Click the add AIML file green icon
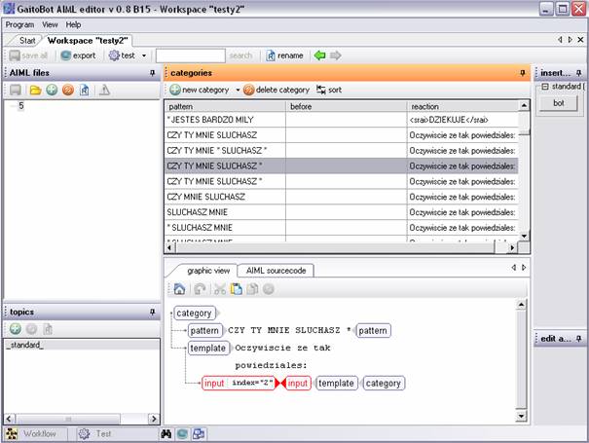The image size is (589, 443). [52, 91]
